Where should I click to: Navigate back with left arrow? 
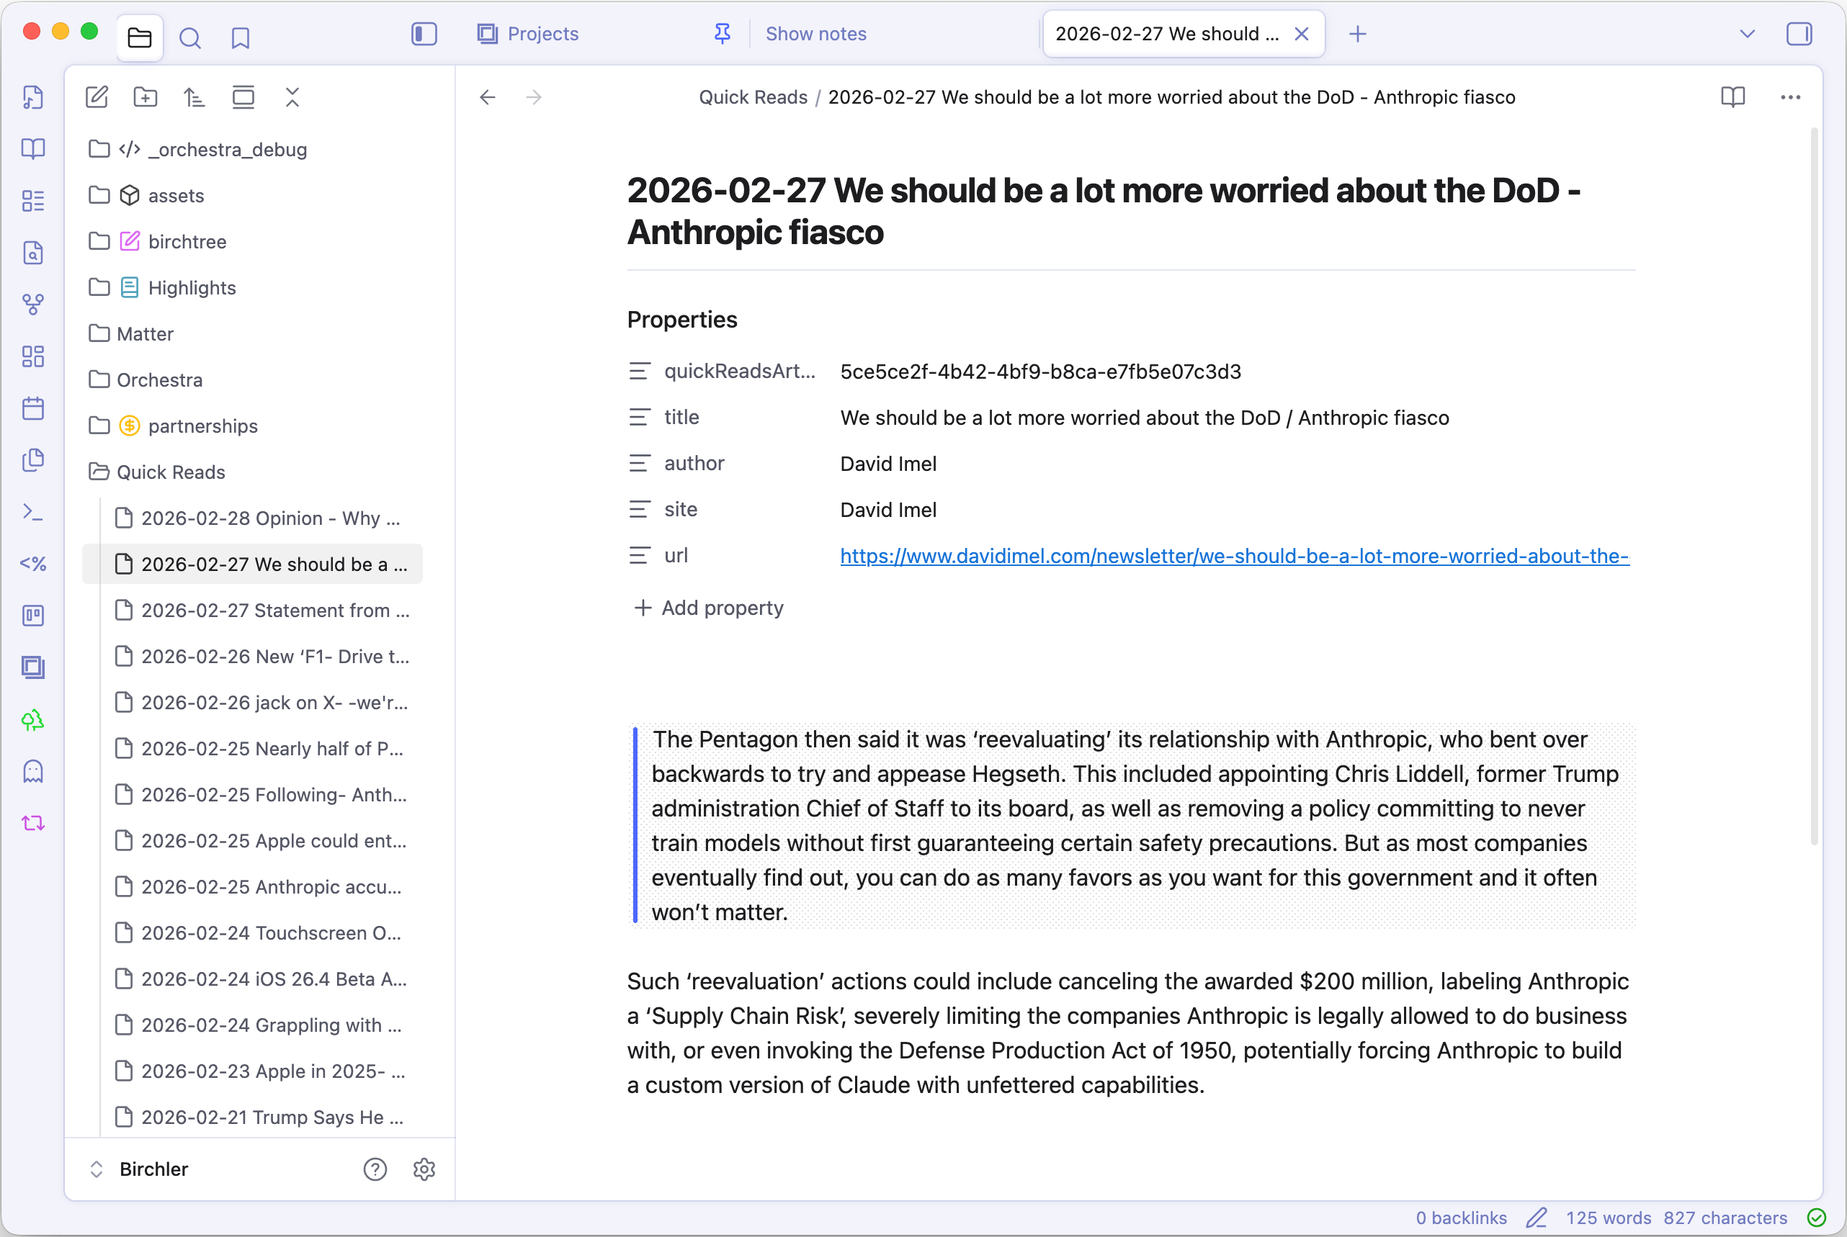click(x=488, y=97)
